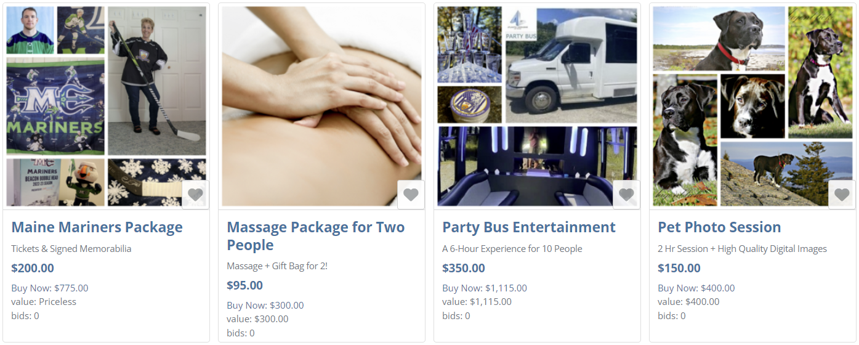Select the $95.00 massage package price

click(x=244, y=285)
